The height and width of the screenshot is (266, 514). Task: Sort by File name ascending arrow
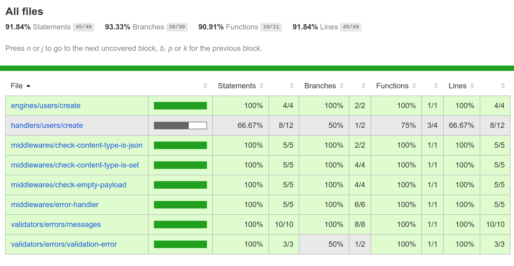(x=28, y=86)
